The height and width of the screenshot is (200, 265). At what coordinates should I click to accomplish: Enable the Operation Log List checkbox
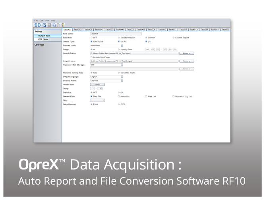(x=173, y=97)
